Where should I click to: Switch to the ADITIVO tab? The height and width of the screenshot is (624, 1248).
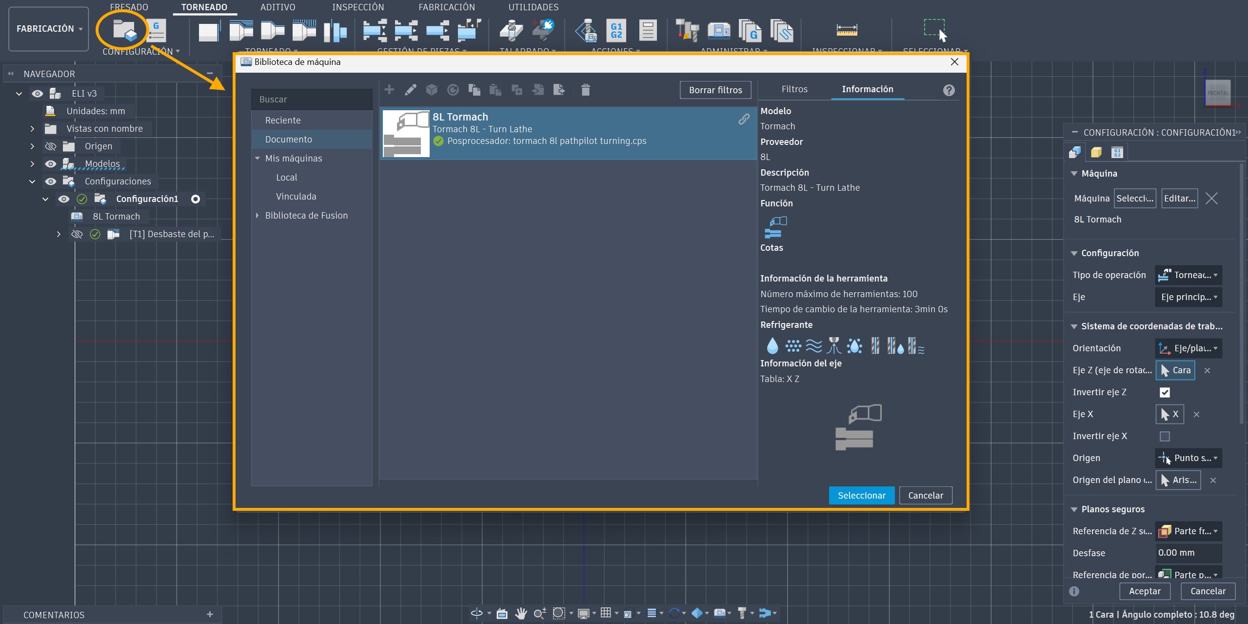[x=277, y=7]
